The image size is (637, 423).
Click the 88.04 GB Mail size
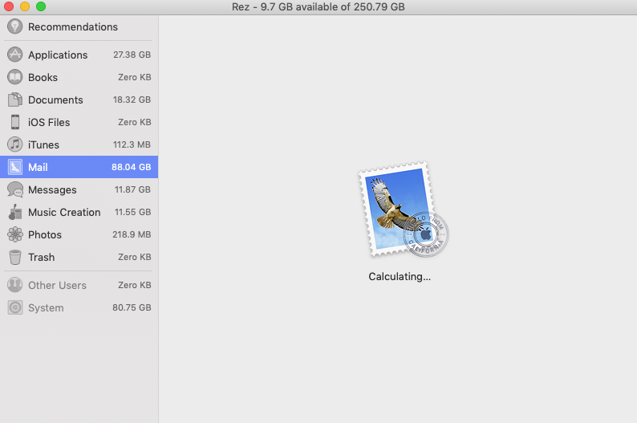point(132,167)
